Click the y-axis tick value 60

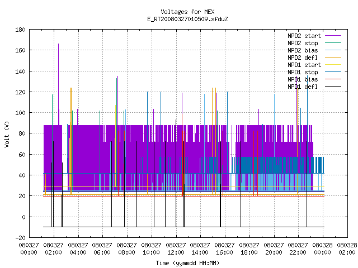click(22, 155)
